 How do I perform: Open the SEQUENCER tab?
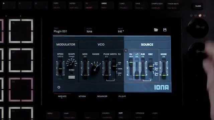tap(102, 96)
